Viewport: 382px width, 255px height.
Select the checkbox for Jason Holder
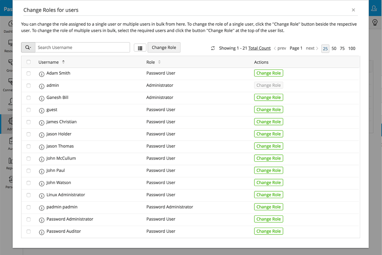pyautogui.click(x=29, y=134)
